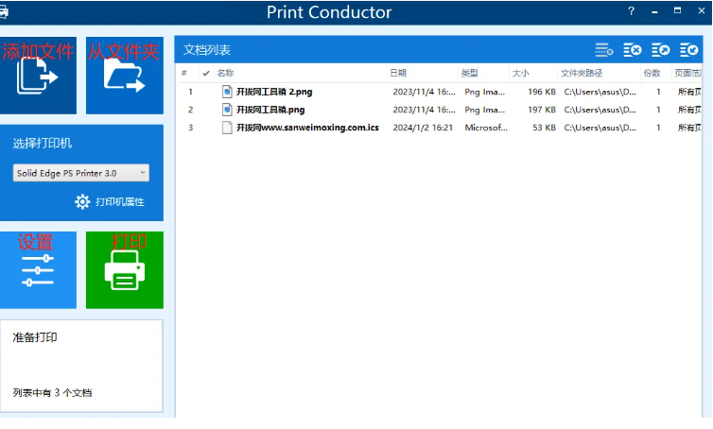Click the Microsof... type cell
The width and height of the screenshot is (713, 429).
(486, 128)
